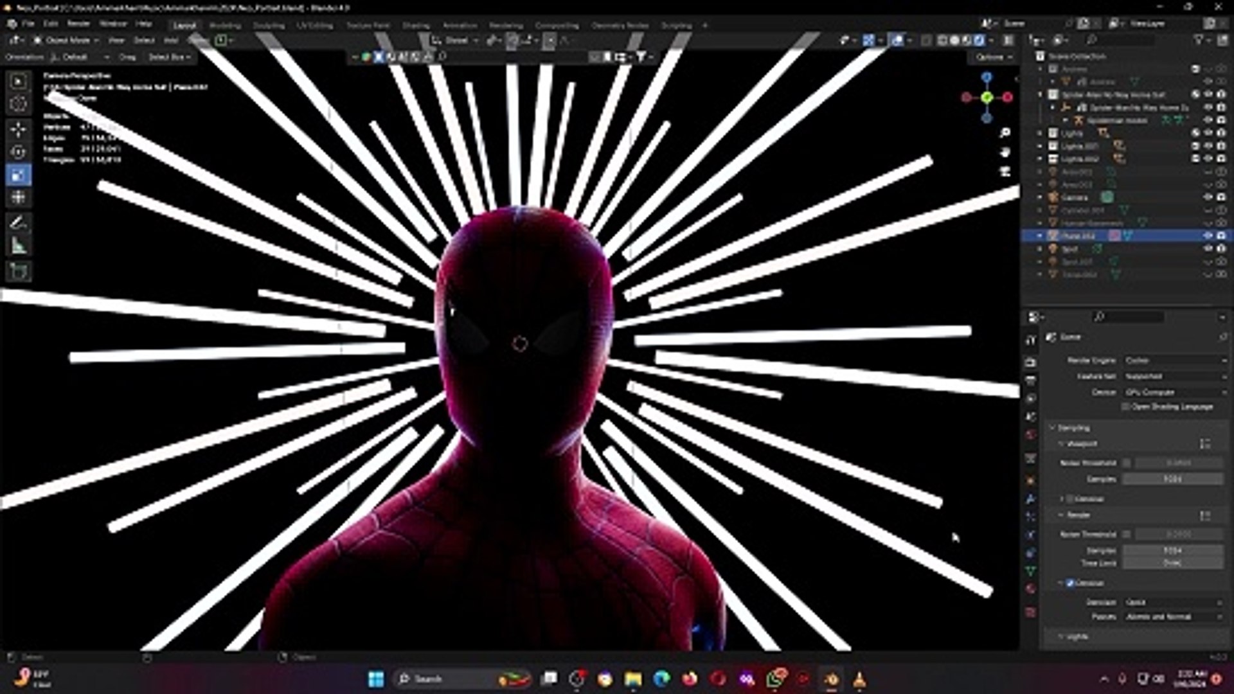Open the Denoiser dropdown
Screen dimensions: 1234x694
coord(1174,602)
